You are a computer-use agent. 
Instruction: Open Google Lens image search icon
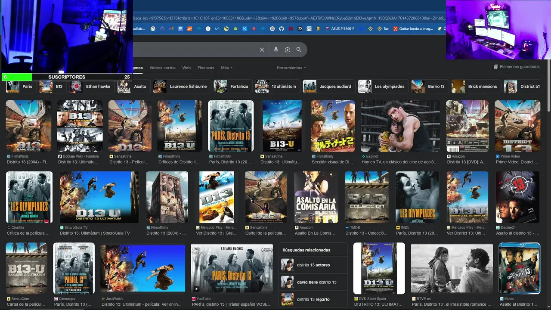288,50
